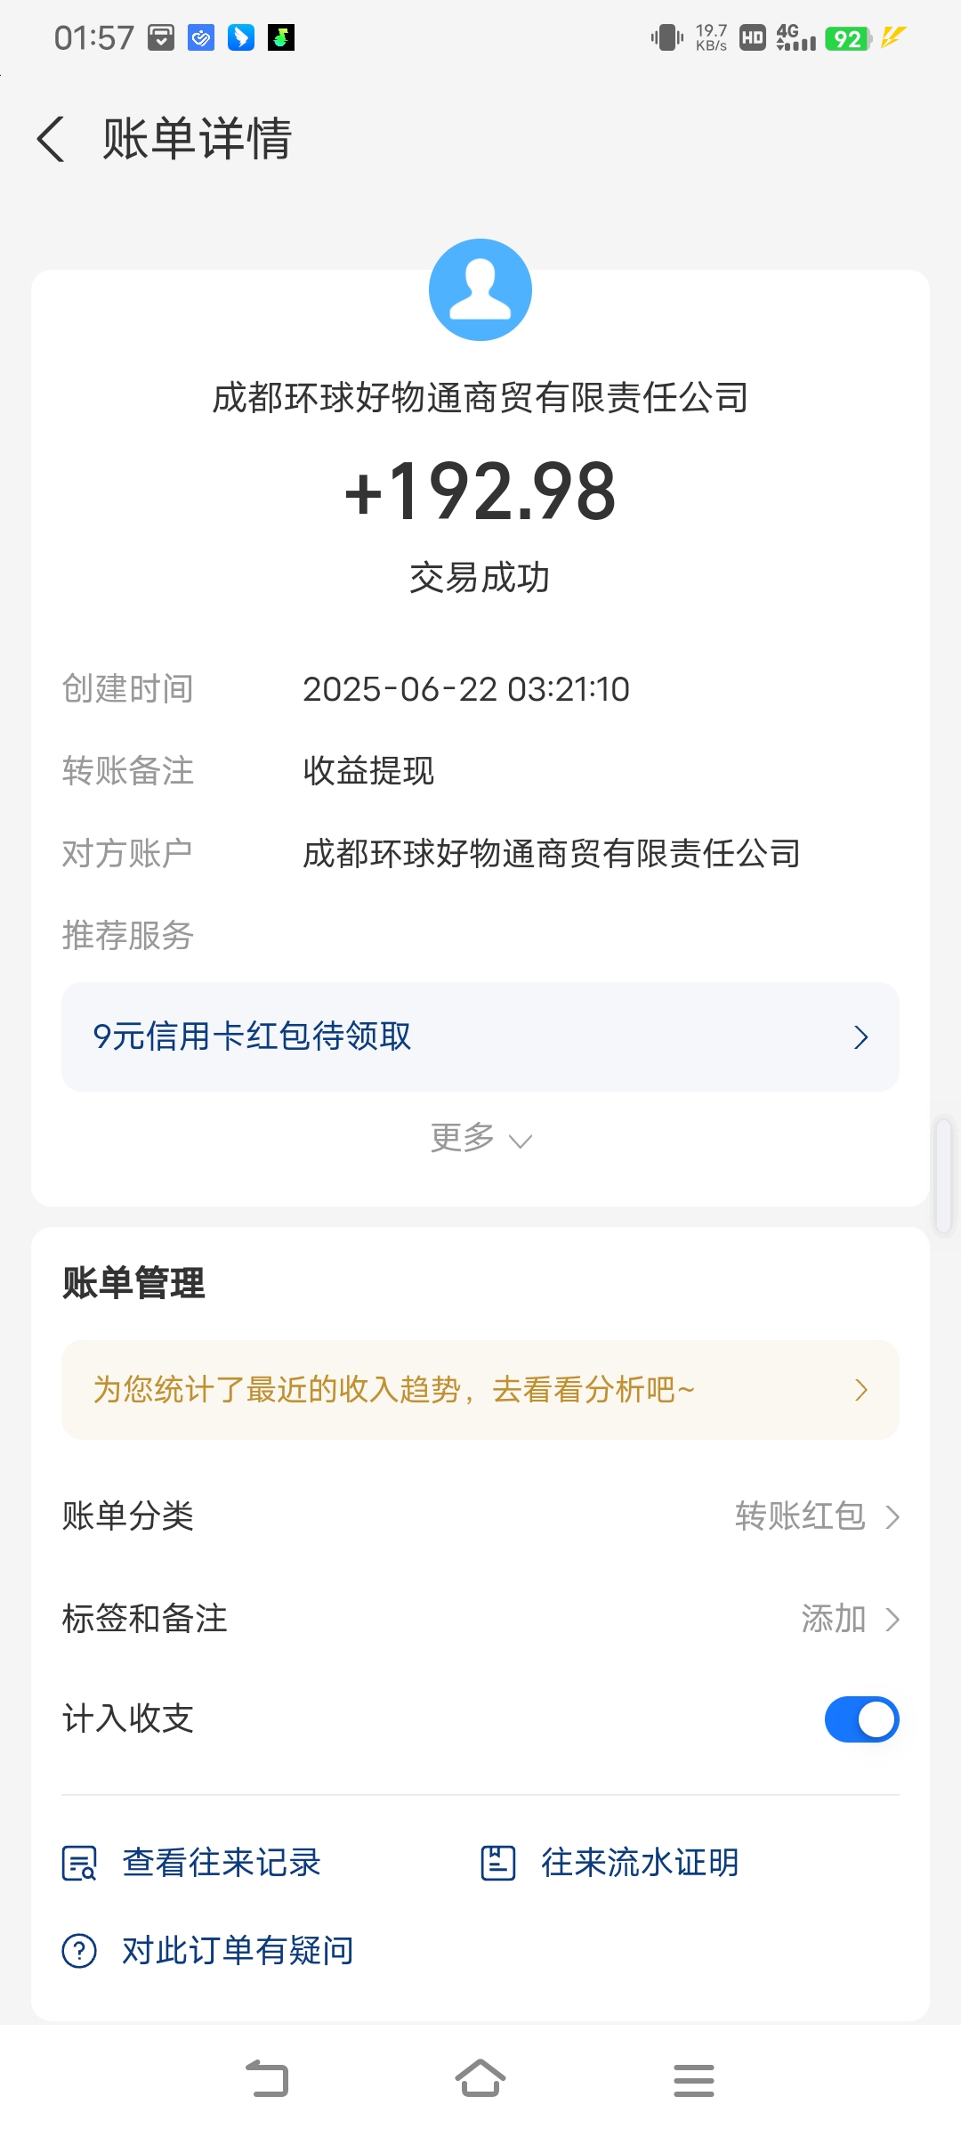Expand the 更多 details section
The width and height of the screenshot is (961, 2137).
tap(480, 1139)
